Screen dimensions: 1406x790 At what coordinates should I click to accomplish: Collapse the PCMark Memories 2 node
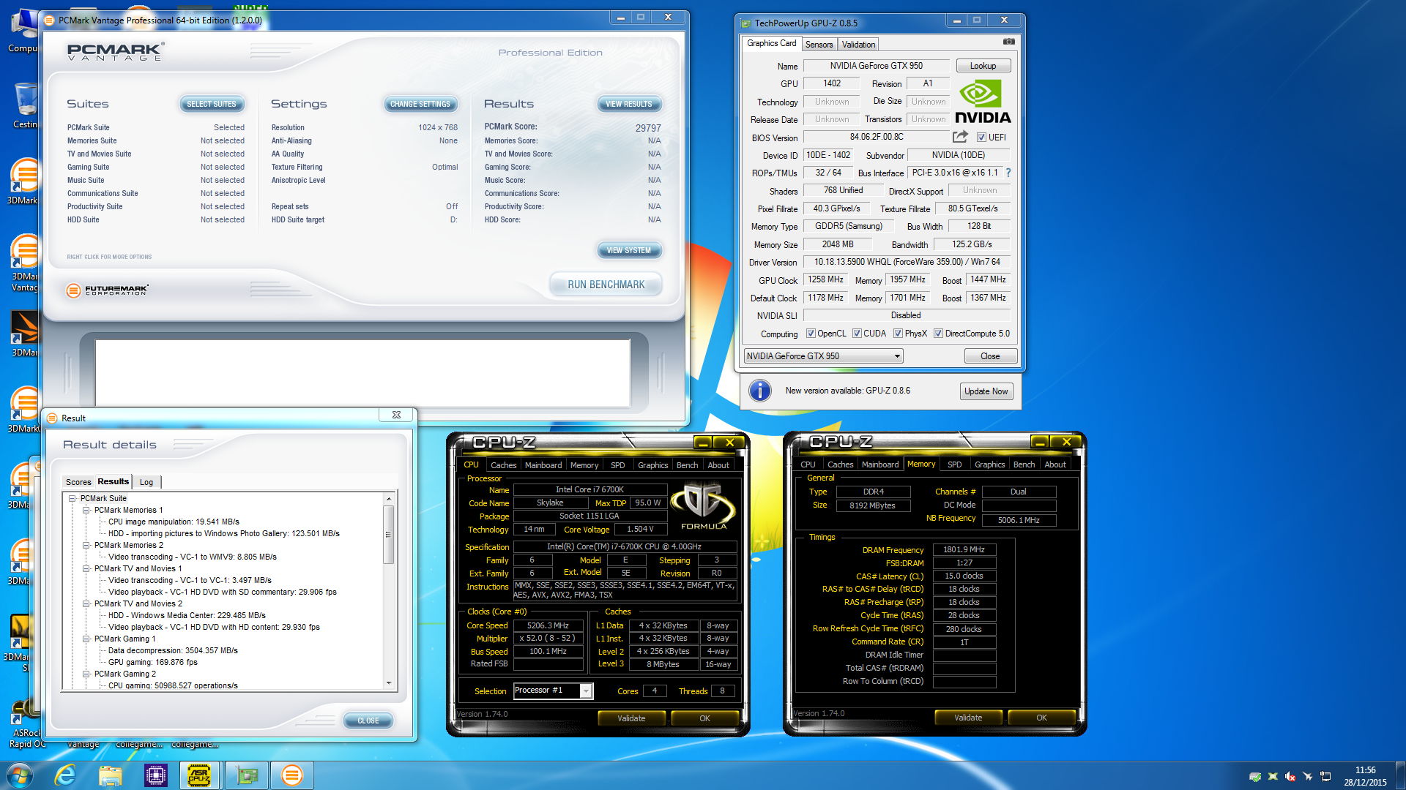(86, 546)
